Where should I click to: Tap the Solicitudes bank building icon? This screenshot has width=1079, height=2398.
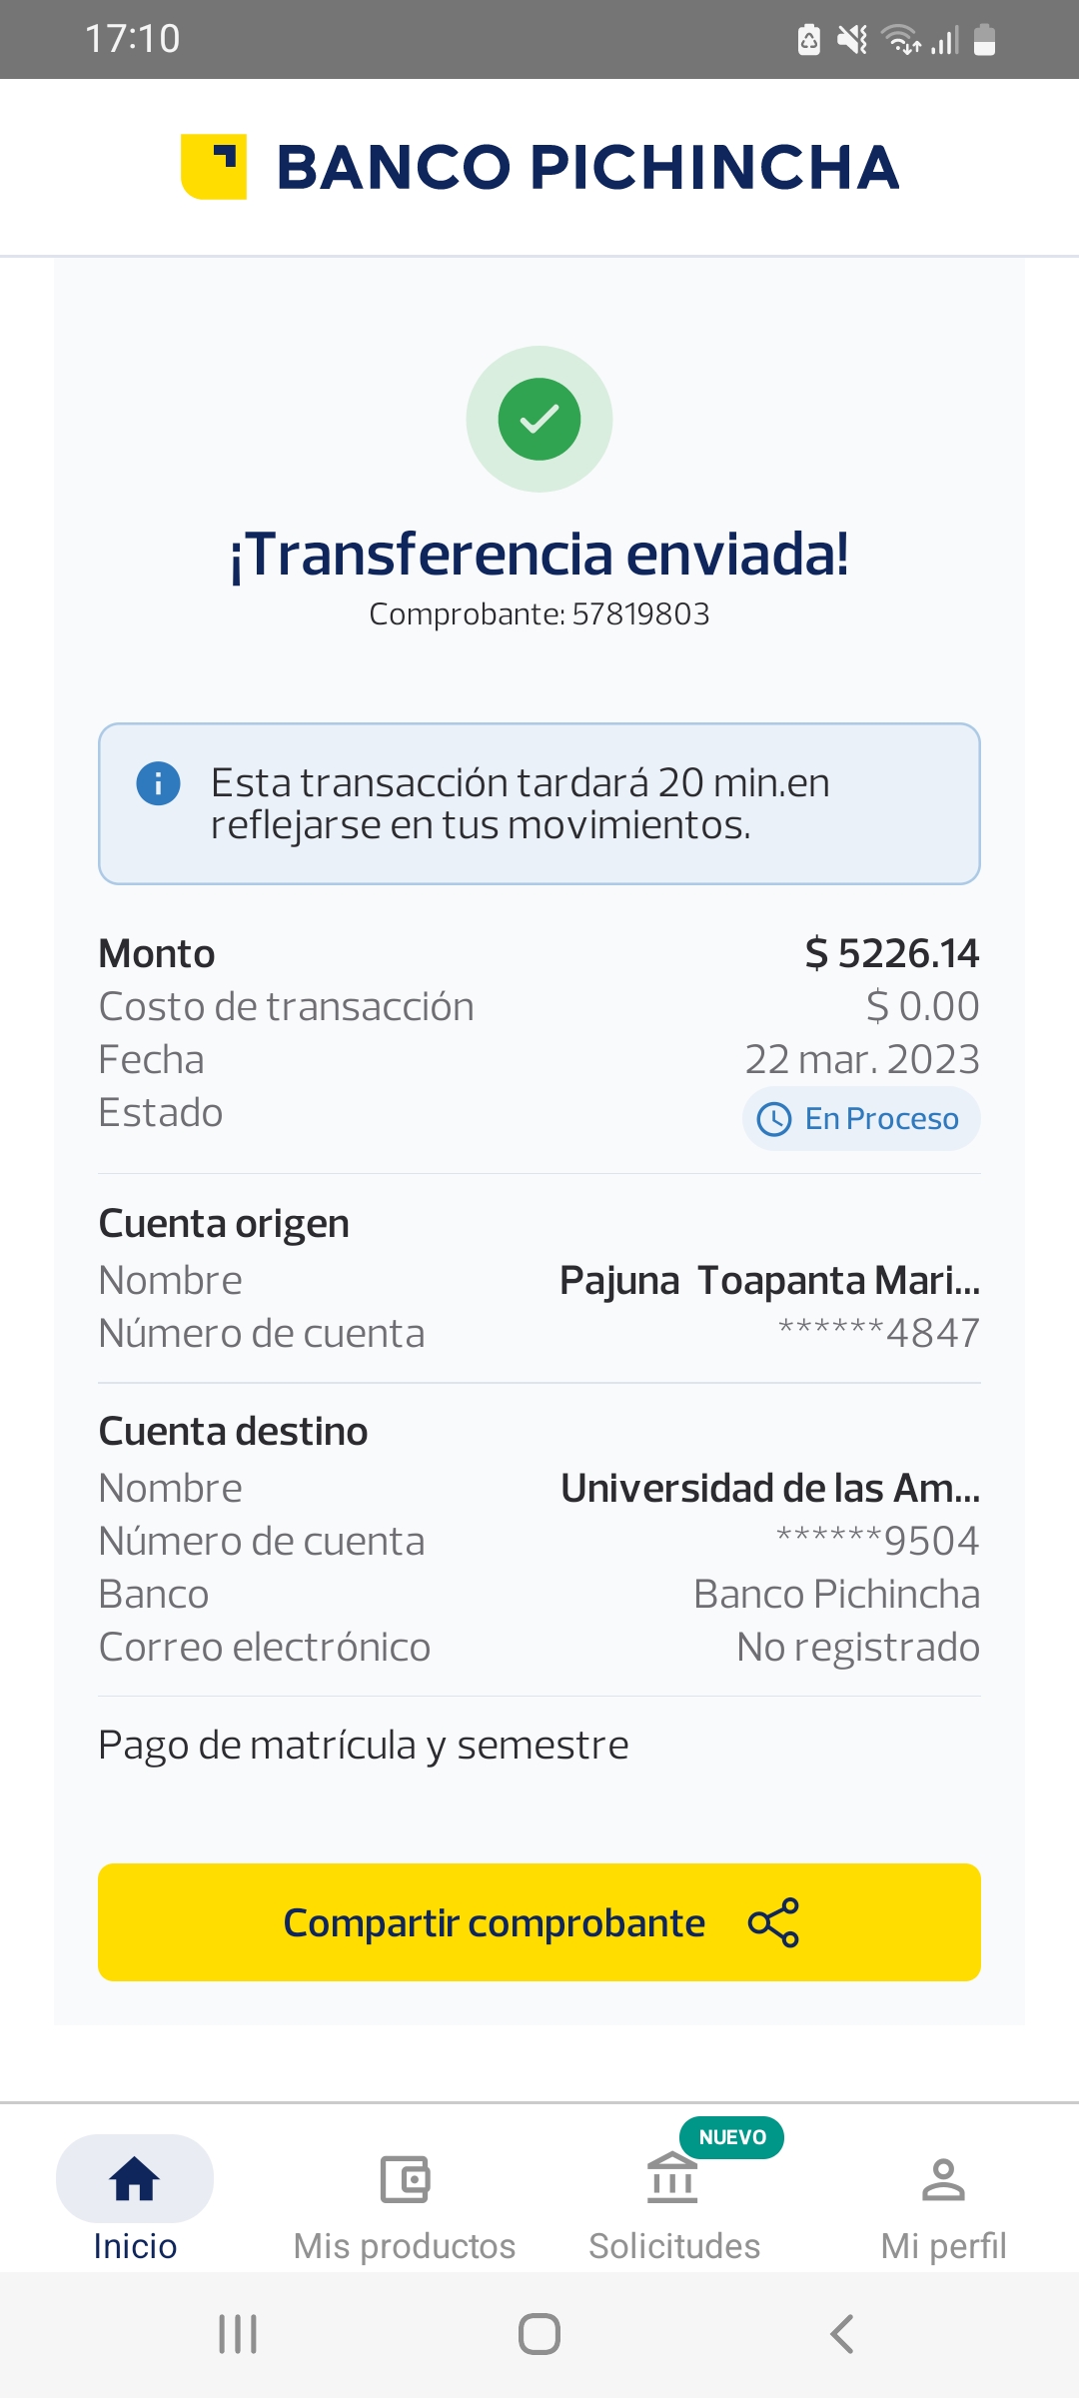tap(672, 2179)
